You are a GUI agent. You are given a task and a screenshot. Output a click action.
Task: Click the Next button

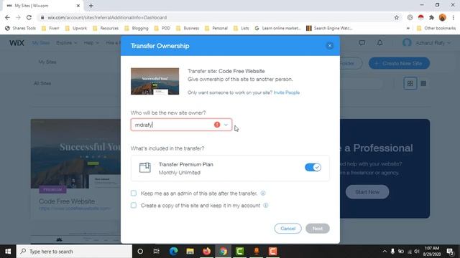318,229
